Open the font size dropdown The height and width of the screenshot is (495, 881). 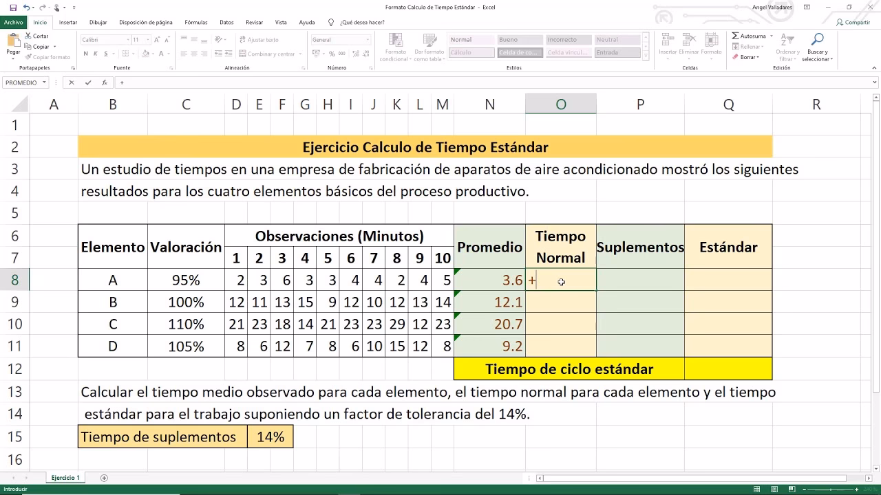[x=148, y=39]
